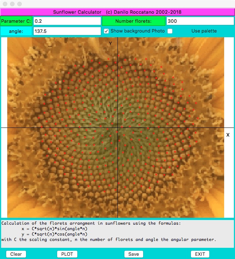235x259 pixels.
Task: Click the PLOT button
Action: coord(67,254)
